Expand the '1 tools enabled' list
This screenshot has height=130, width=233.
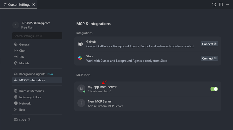(100, 91)
